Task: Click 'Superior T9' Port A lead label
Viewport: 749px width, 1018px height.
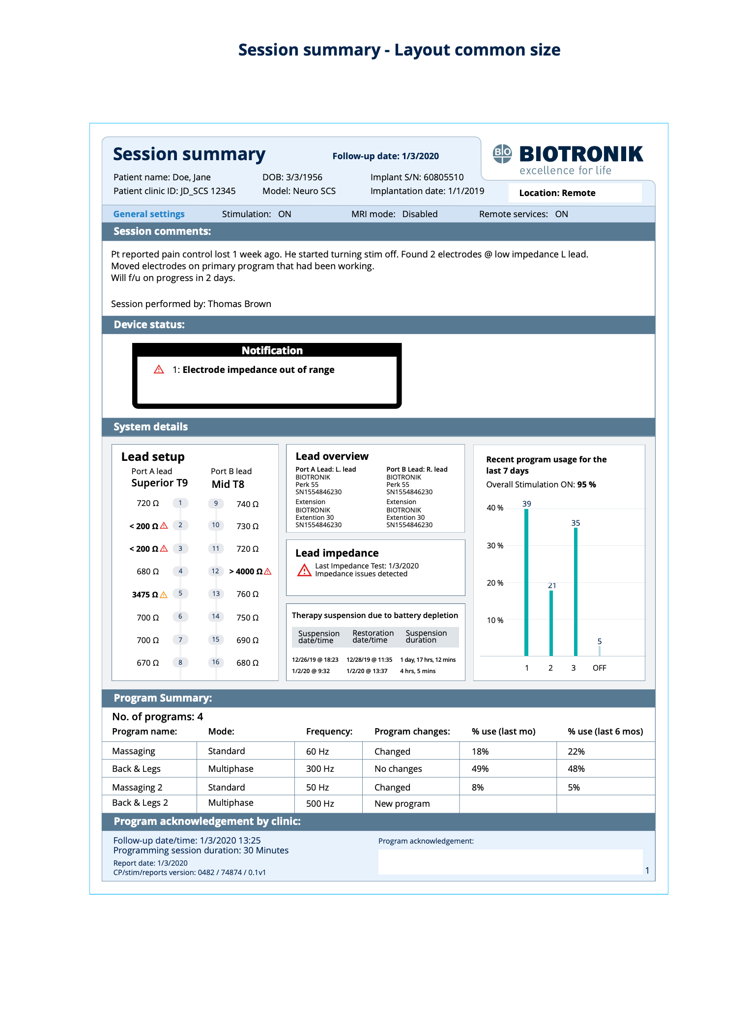Action: pos(160,483)
